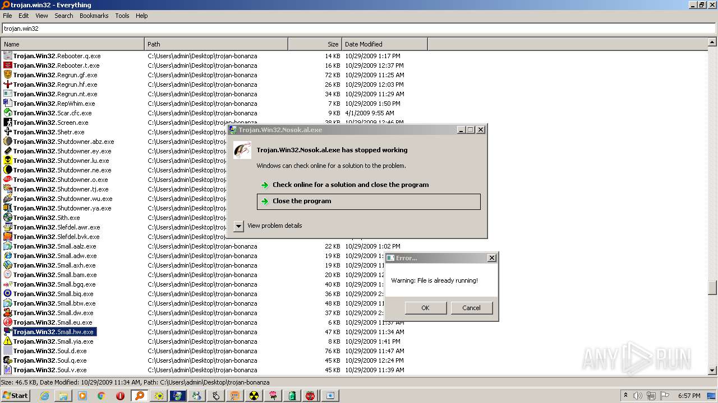Click the network tray icon
Viewport: 718px width, 403px height.
pos(651,396)
